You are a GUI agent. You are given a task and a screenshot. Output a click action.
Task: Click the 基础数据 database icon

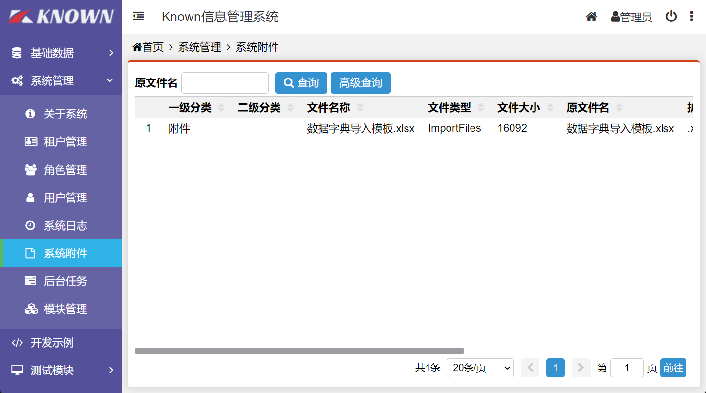pos(17,53)
